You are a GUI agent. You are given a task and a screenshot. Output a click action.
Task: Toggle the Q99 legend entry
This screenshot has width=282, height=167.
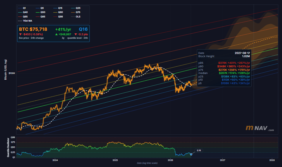coord(58,17)
